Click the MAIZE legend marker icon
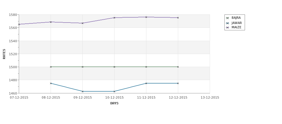 (228, 27)
